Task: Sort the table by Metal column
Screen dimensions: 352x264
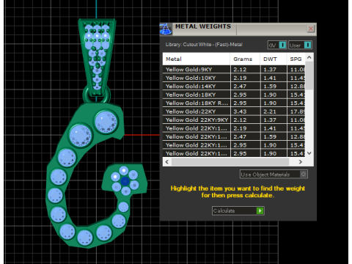Action: click(197, 59)
